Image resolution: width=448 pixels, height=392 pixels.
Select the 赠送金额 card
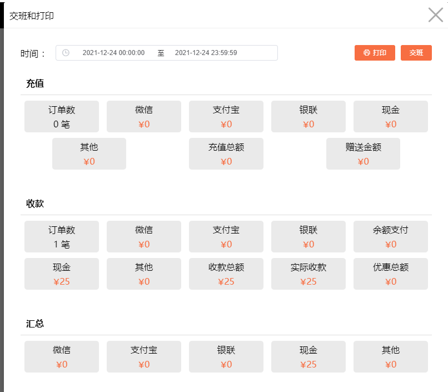[363, 153]
